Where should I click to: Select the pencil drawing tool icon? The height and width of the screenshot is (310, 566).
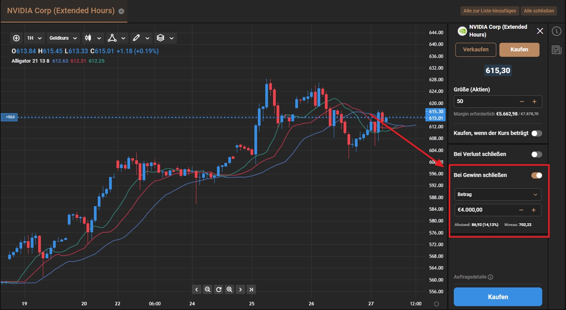coord(136,38)
